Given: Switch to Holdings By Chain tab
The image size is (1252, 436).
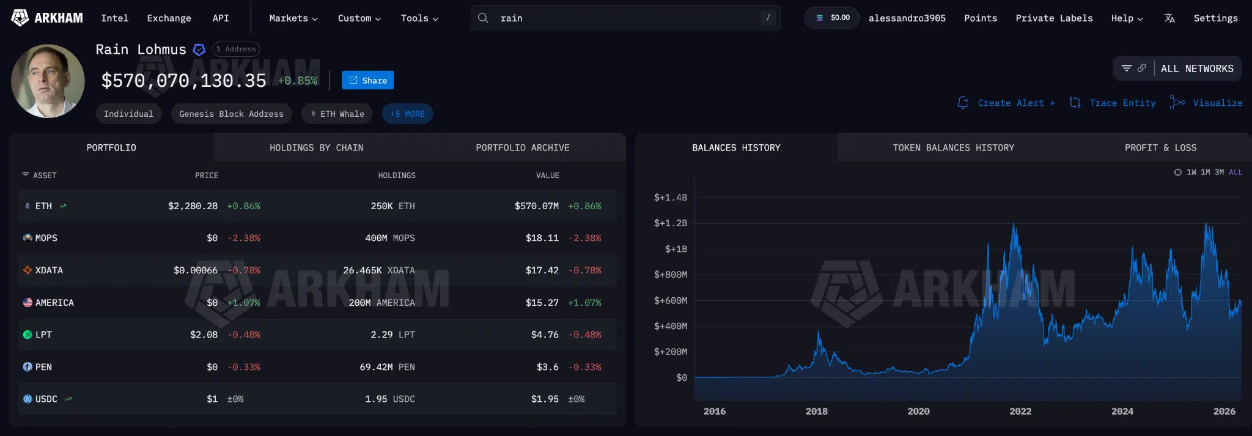Looking at the screenshot, I should click(x=316, y=147).
